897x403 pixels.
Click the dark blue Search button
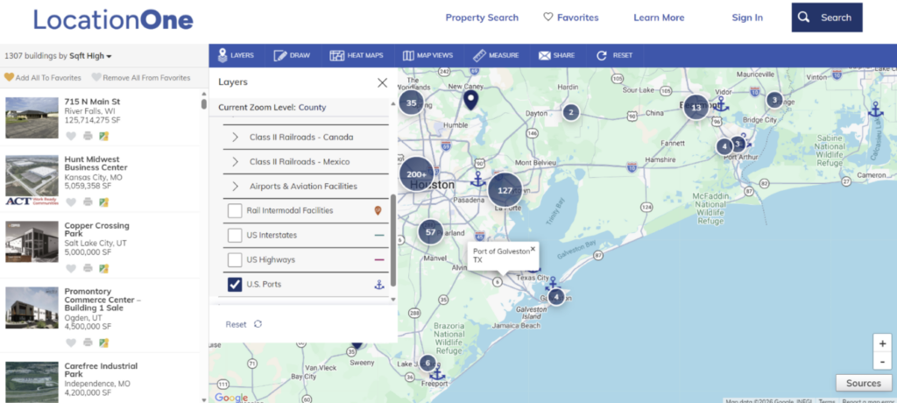pyautogui.click(x=827, y=18)
